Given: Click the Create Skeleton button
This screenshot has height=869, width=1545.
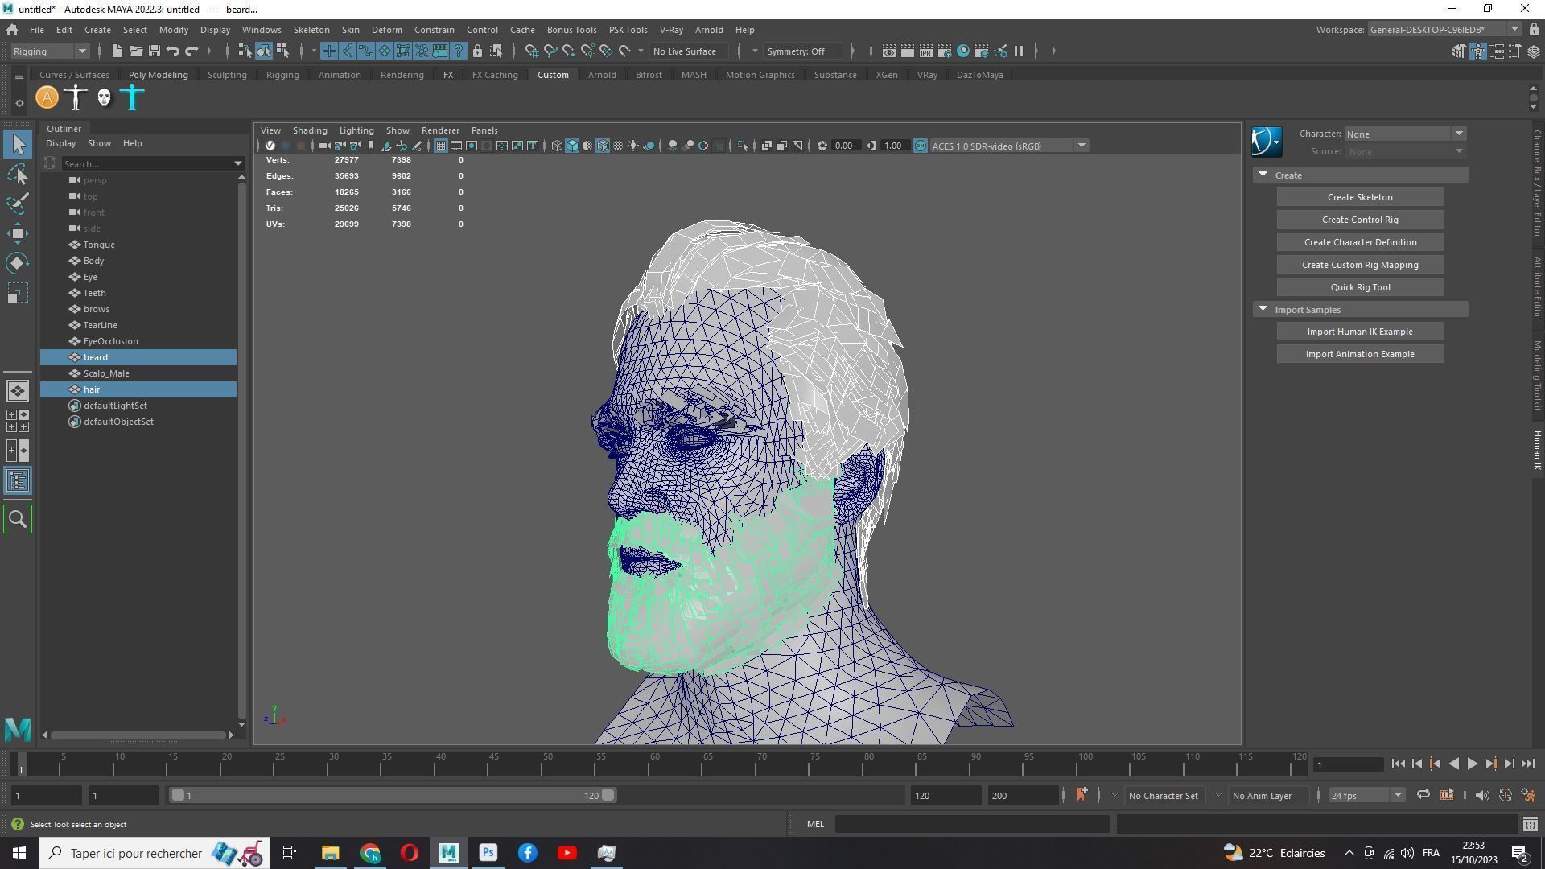Looking at the screenshot, I should [x=1360, y=197].
